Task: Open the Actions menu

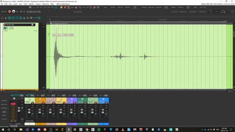Action: click(x=38, y=4)
